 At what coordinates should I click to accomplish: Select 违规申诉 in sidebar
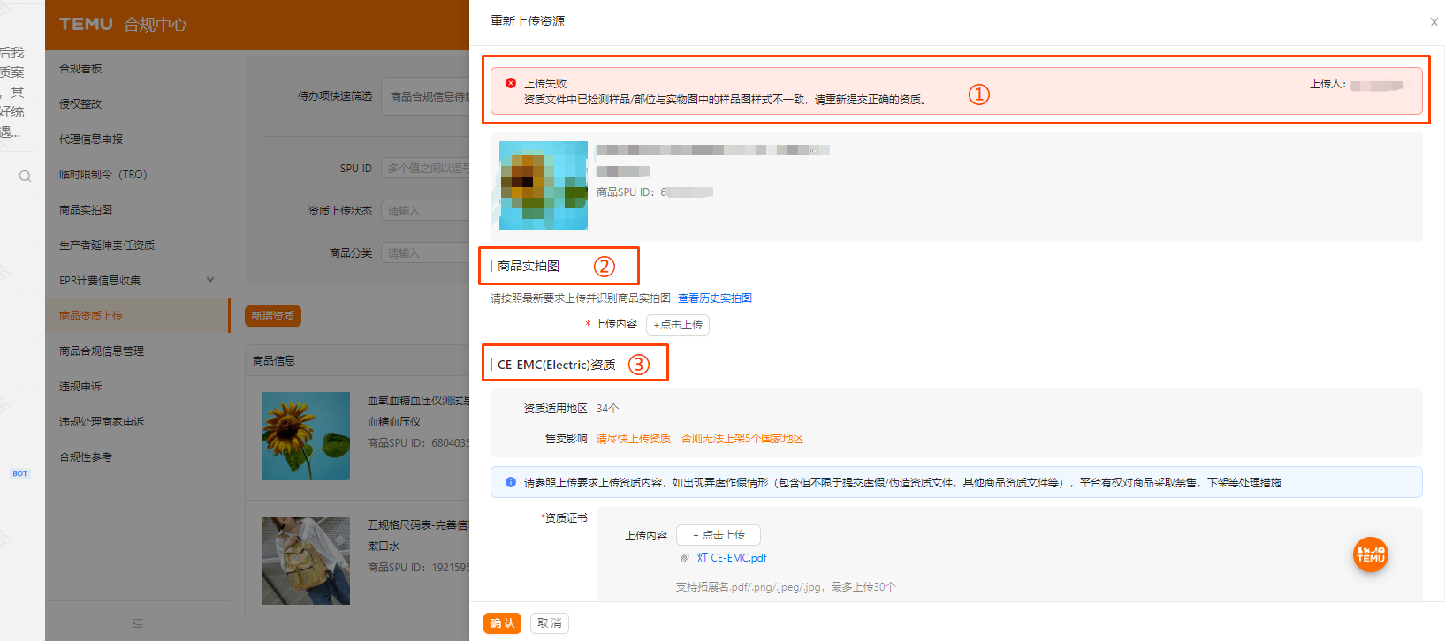[x=80, y=387]
